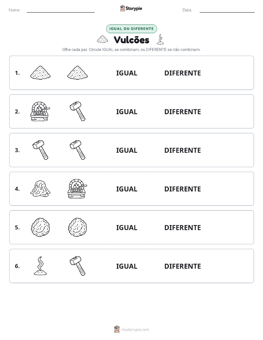
Task: Select DIFERENTE for row 6
Action: coord(183,266)
